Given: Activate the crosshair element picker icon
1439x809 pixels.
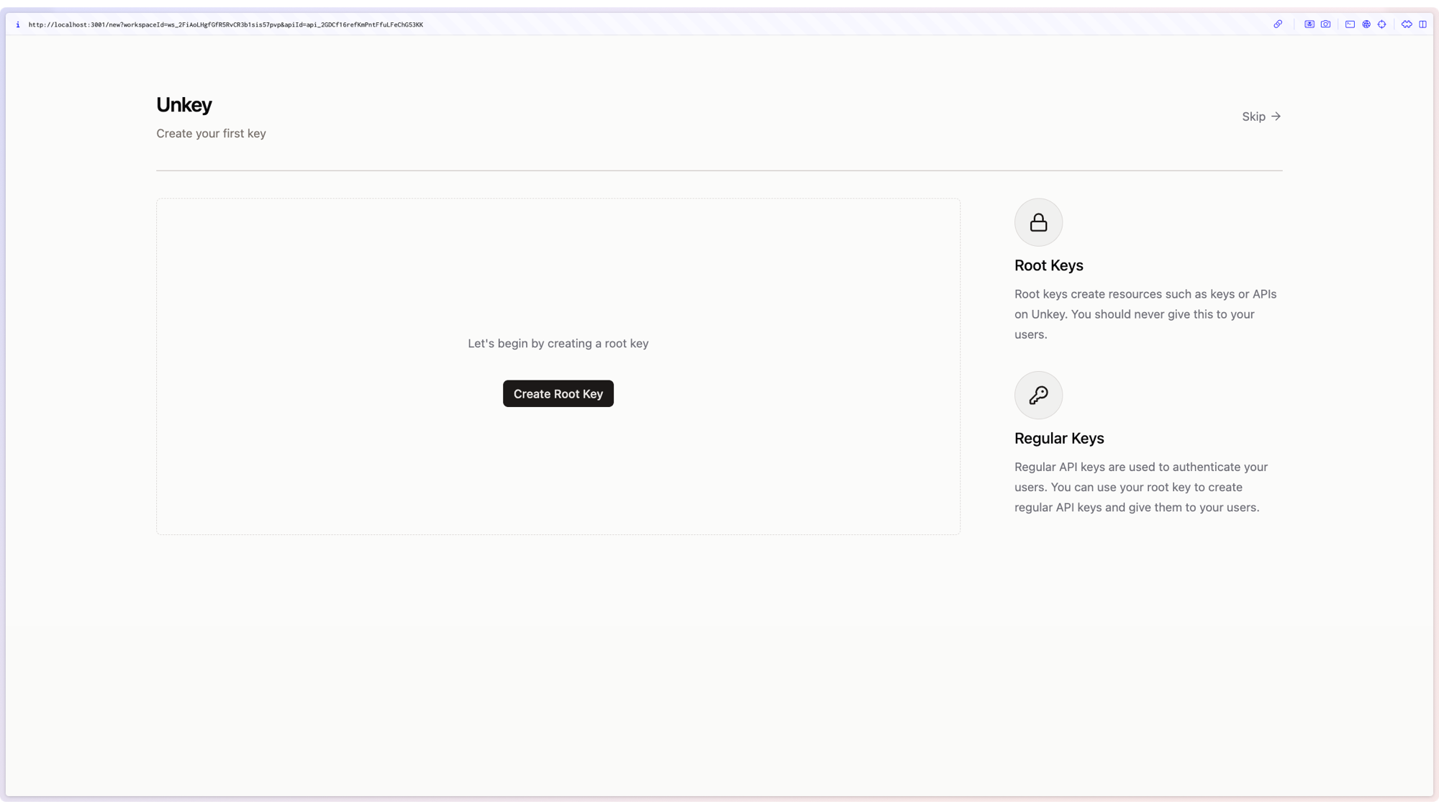Looking at the screenshot, I should (1382, 24).
